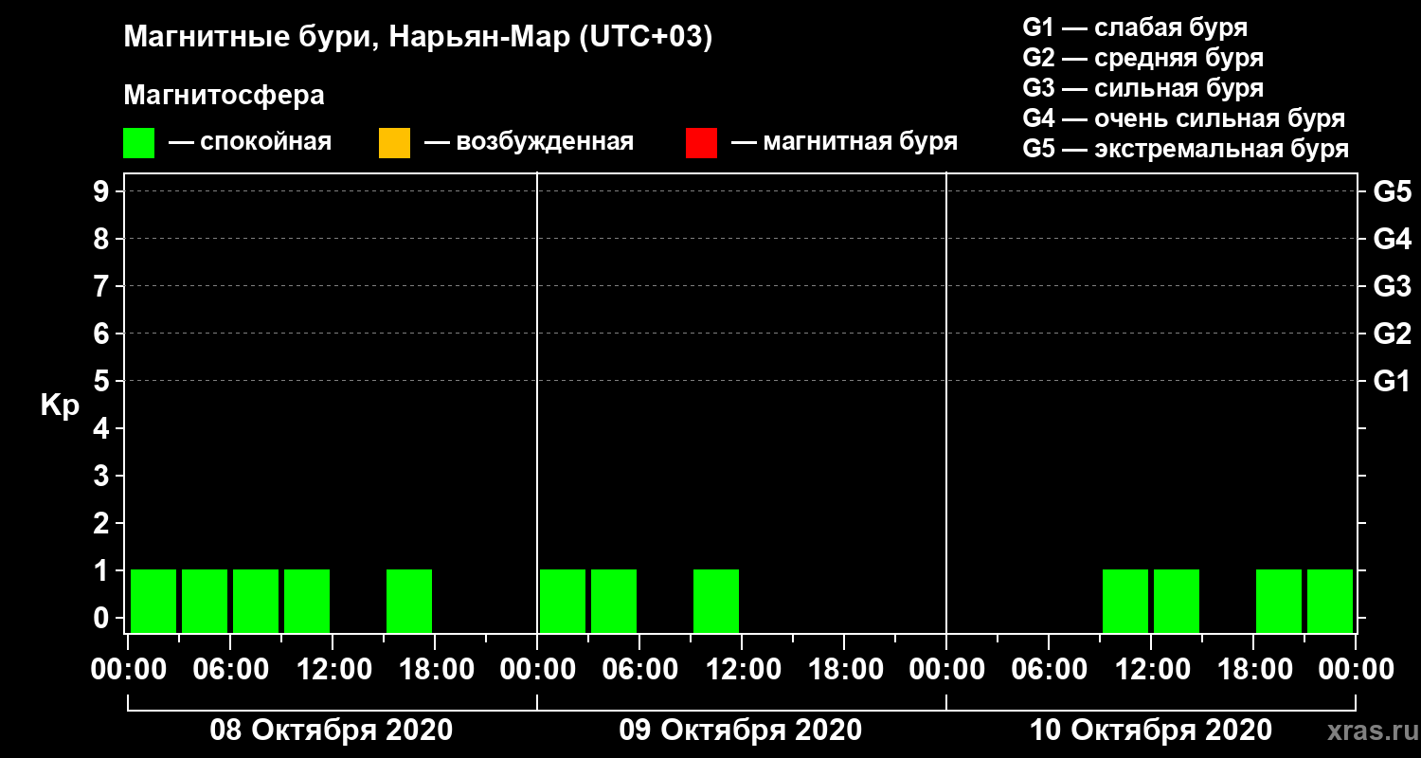Select the Магнитосфера heading
1421x758 pixels.
coord(224,96)
